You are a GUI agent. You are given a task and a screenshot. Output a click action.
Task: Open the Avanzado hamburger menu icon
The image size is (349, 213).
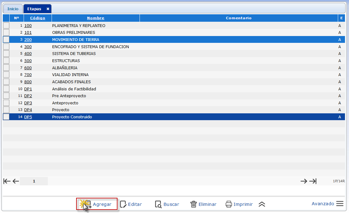click(340, 203)
